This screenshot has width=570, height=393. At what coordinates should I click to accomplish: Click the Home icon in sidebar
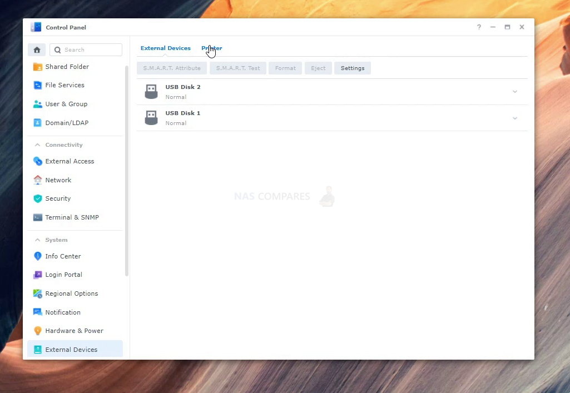(37, 50)
